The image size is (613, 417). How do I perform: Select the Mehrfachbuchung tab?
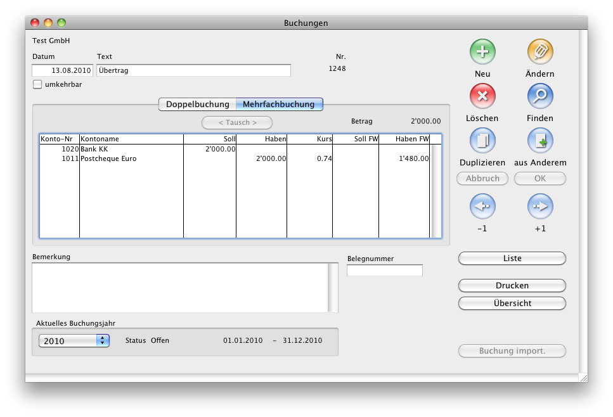(x=278, y=105)
